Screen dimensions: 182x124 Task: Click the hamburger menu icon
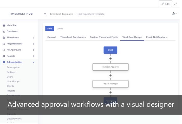pos(45,14)
